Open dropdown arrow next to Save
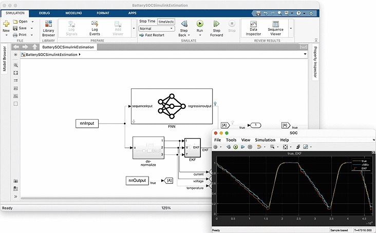The image size is (376, 233). pyautogui.click(x=32, y=28)
